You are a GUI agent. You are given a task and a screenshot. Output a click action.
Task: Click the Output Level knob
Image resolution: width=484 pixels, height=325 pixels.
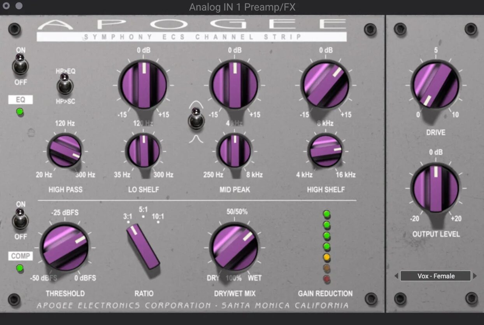coord(436,188)
